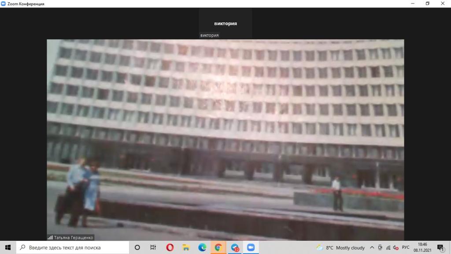Viewport: 451px width, 254px height.
Task: Open Wi-Fi network tray icon
Action: [x=388, y=248]
